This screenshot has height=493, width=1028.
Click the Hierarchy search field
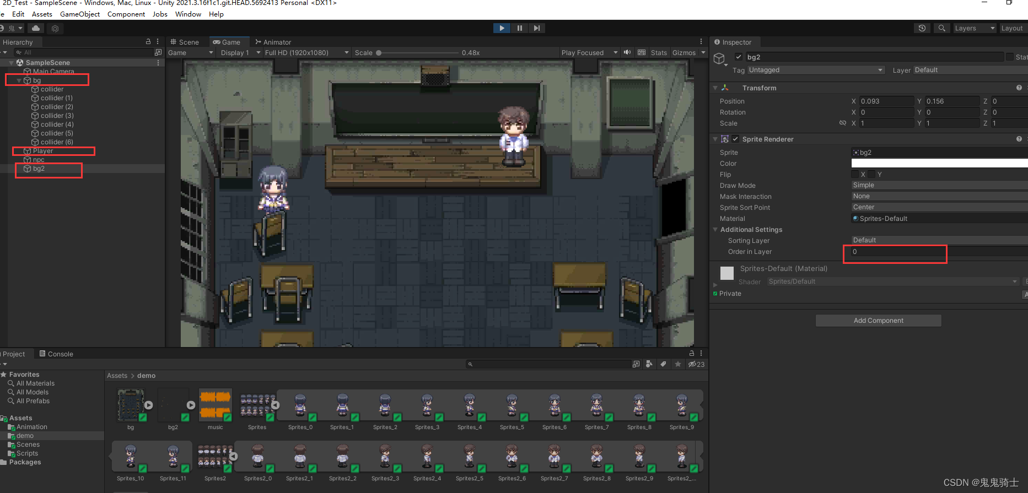(x=84, y=52)
